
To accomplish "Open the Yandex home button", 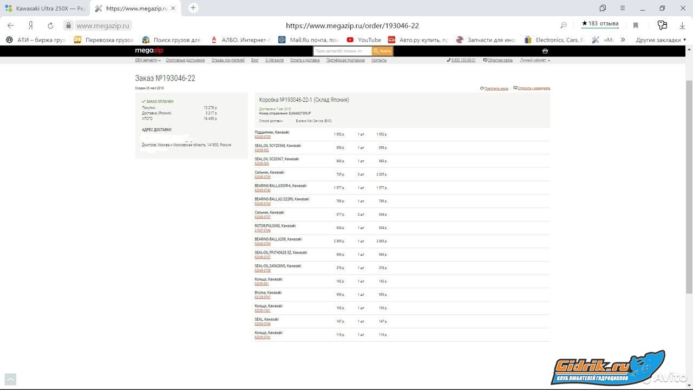I will point(31,25).
